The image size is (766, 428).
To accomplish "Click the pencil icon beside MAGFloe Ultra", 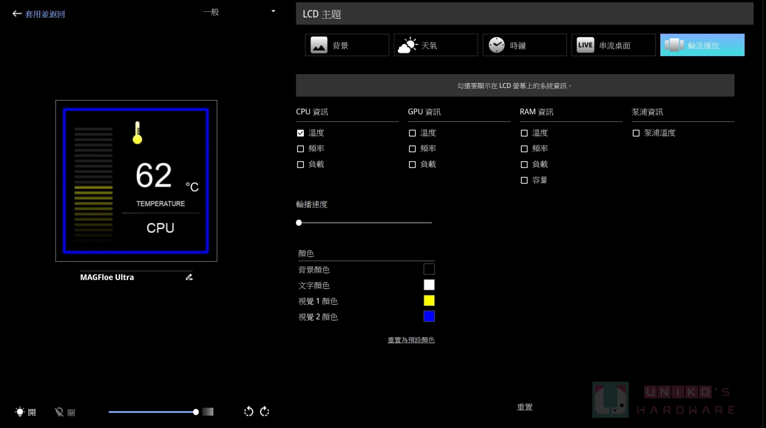I will coord(189,277).
